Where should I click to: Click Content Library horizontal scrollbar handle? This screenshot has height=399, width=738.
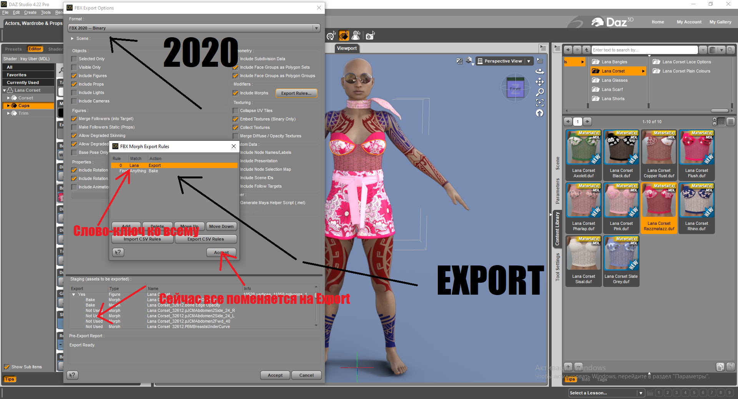[720, 110]
